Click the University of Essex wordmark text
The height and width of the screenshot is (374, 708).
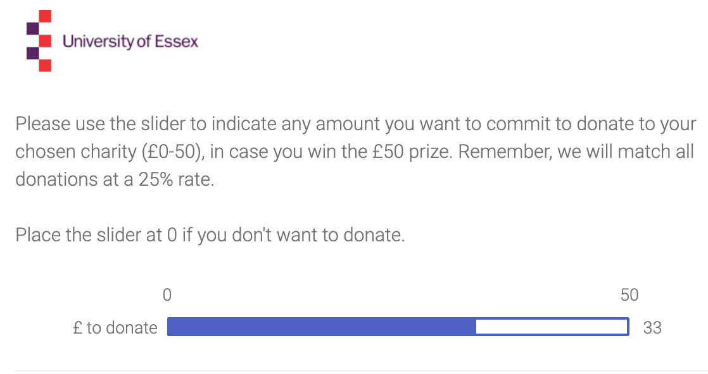[x=130, y=42]
